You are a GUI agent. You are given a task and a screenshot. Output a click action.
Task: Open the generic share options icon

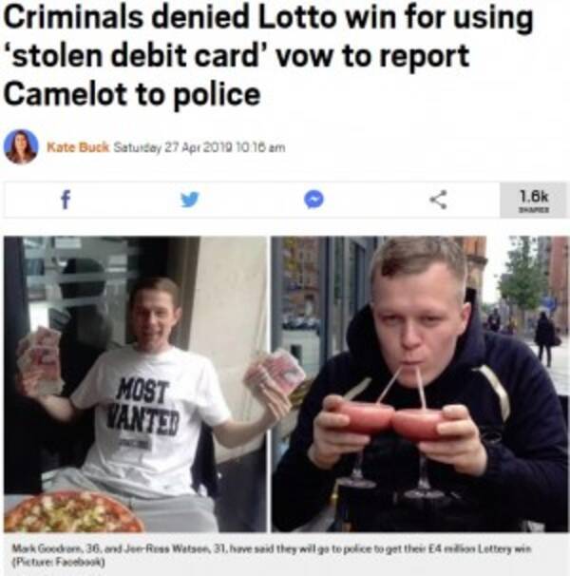439,200
